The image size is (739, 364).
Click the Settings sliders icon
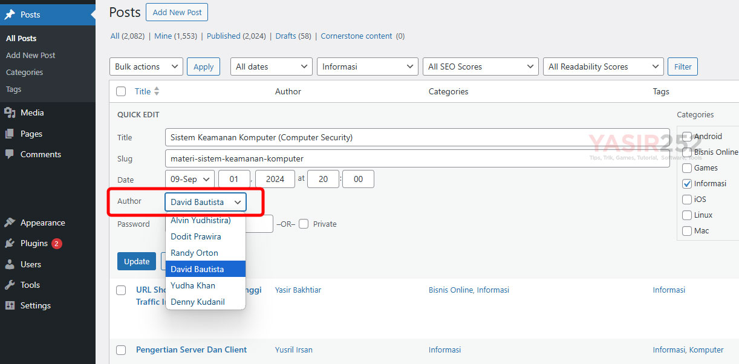[10, 305]
